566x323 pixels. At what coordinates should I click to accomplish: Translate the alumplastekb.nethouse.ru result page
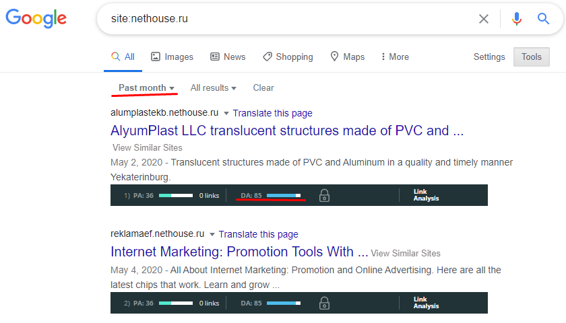[272, 113]
